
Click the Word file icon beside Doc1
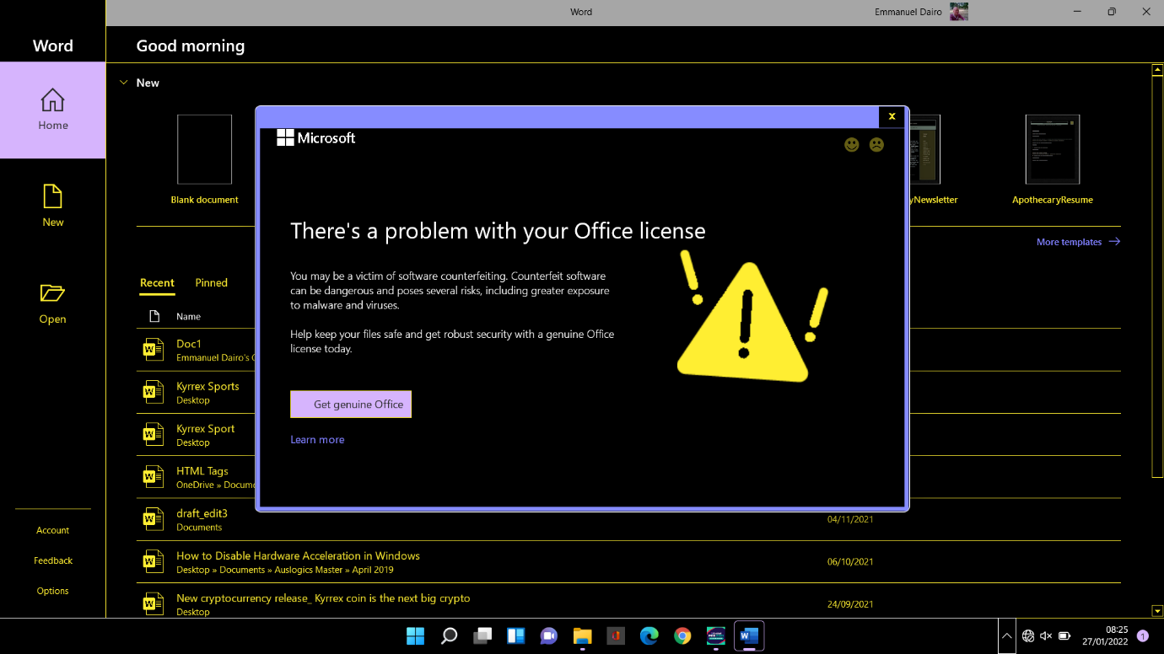tap(153, 349)
